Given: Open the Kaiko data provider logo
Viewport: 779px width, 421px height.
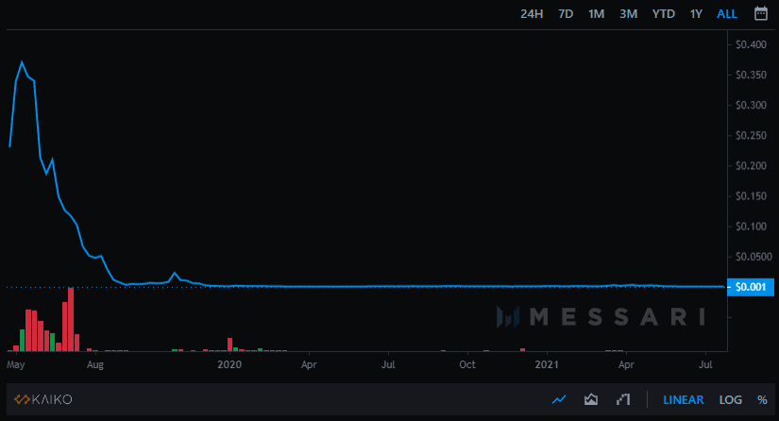Looking at the screenshot, I should point(43,399).
